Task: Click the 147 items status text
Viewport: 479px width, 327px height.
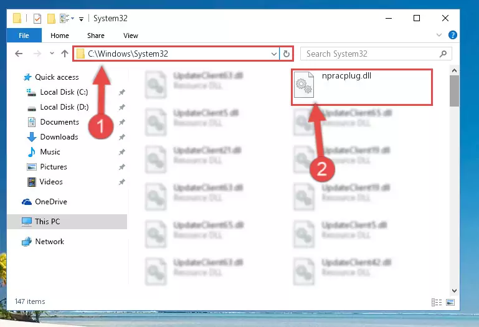Action: (30, 301)
